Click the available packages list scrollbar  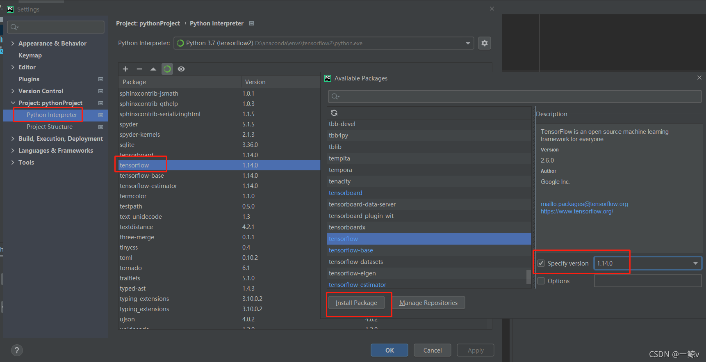(x=529, y=277)
